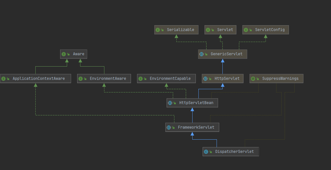
Task: Click the interface icon on the Serializable node
Action: pos(158,30)
